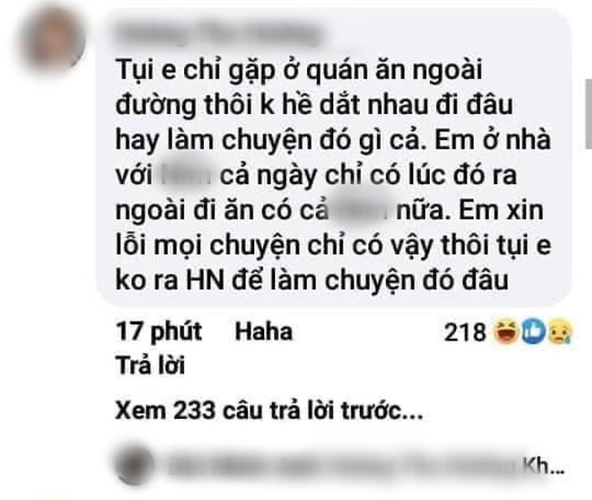This screenshot has height=500, width=592.
Task: Click the laughing Haha emoji reaction icon
Action: 505,332
